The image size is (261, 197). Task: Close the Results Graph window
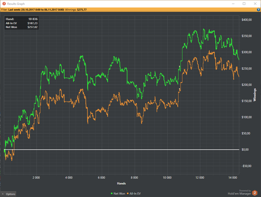point(255,4)
